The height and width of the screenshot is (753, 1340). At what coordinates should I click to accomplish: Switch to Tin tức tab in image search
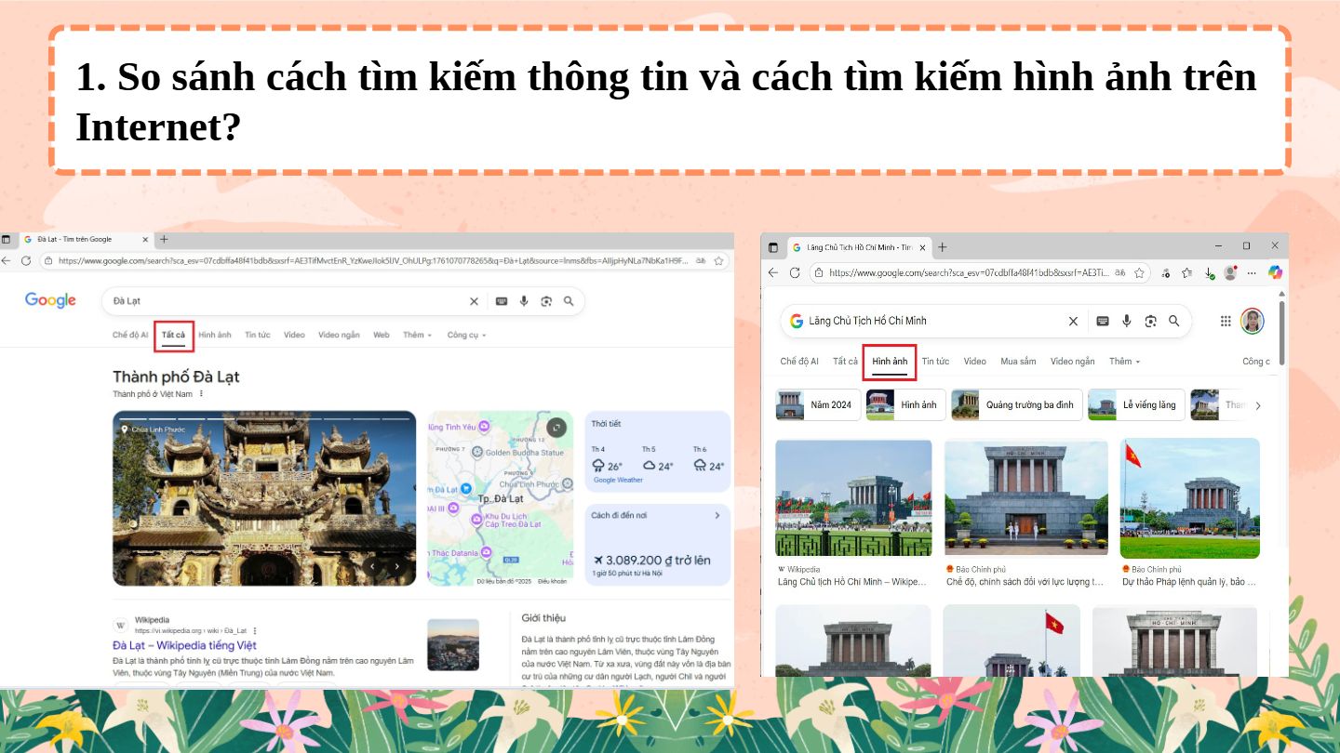(x=935, y=362)
